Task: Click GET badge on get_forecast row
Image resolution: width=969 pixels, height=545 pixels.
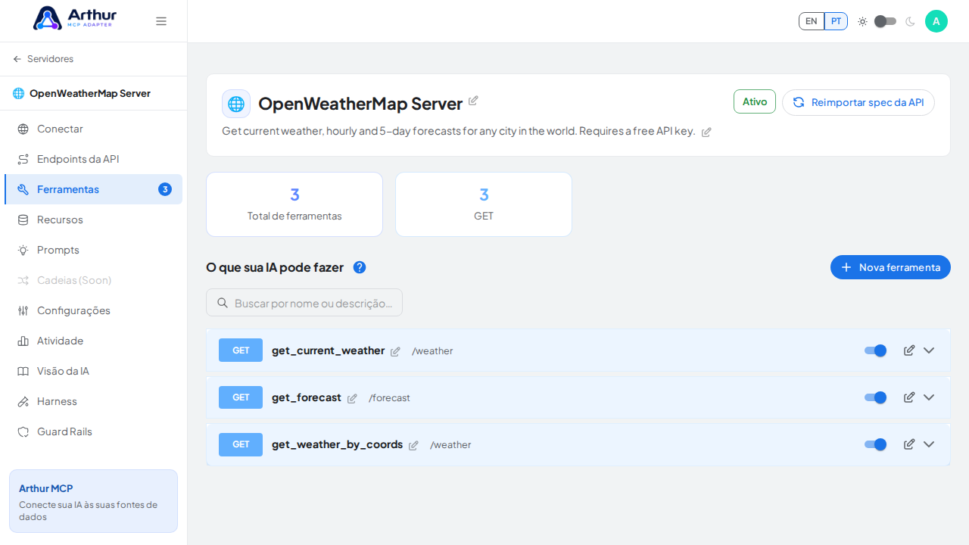Action: click(x=241, y=397)
